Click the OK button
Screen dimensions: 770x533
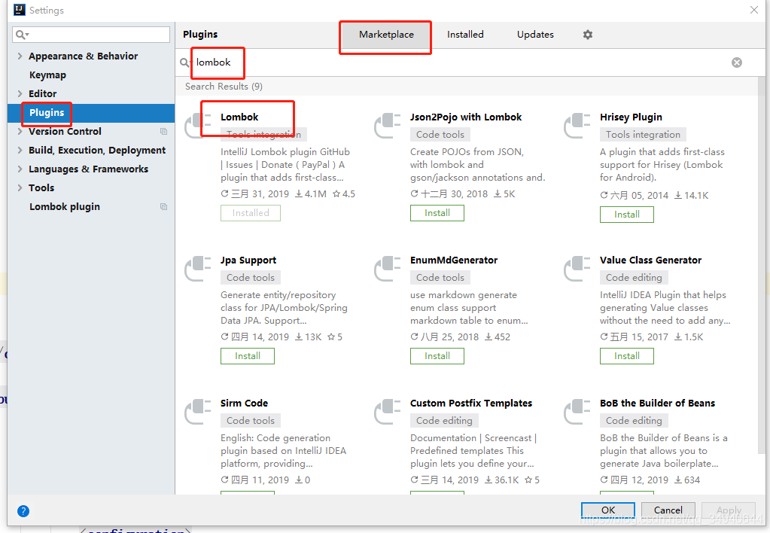click(608, 510)
